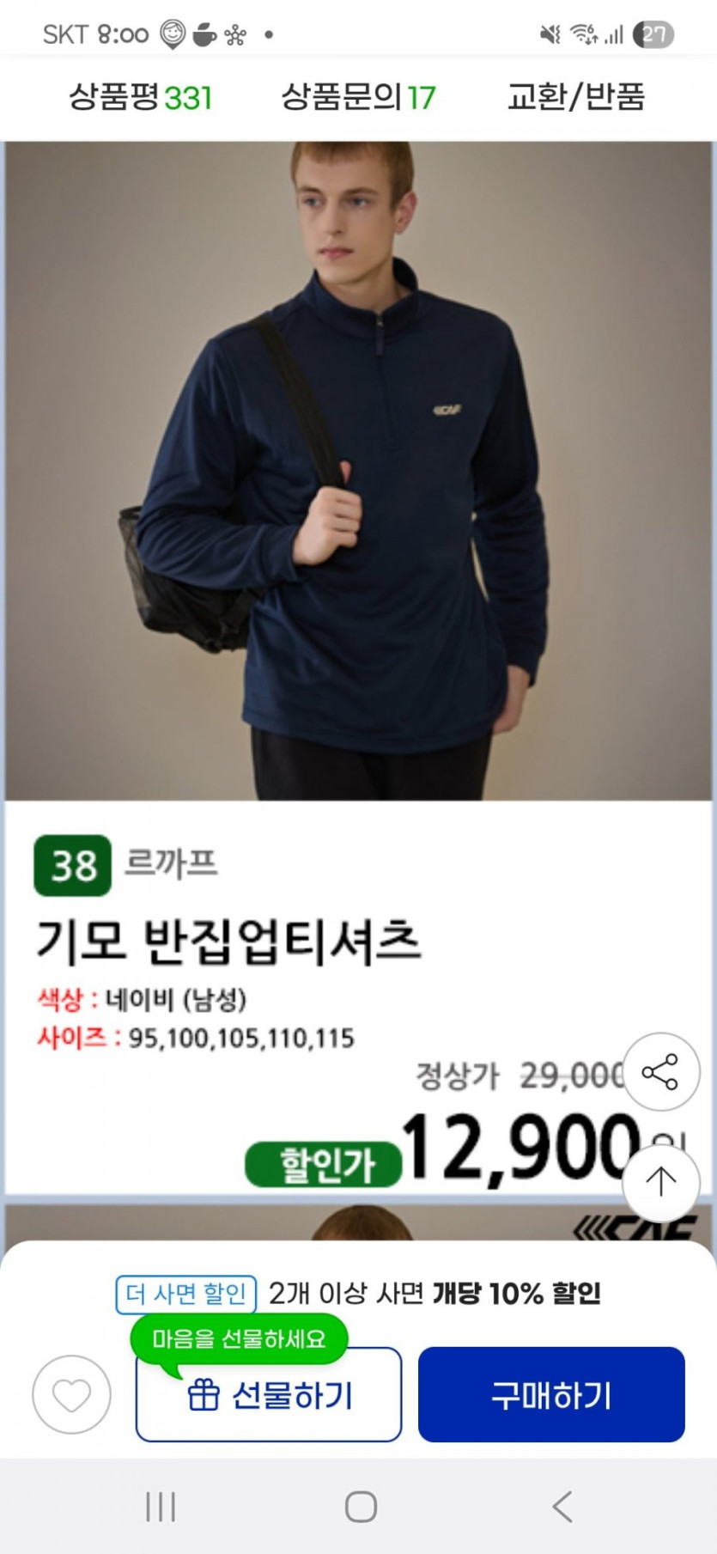717x1554 pixels.
Task: Tap the 2개 이상 사면 discount text
Action: pos(434,1294)
